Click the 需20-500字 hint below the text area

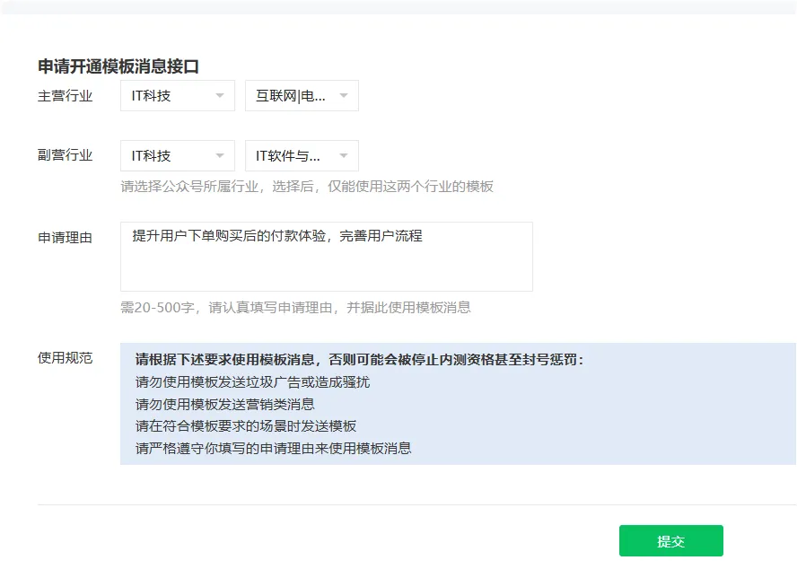tap(157, 308)
